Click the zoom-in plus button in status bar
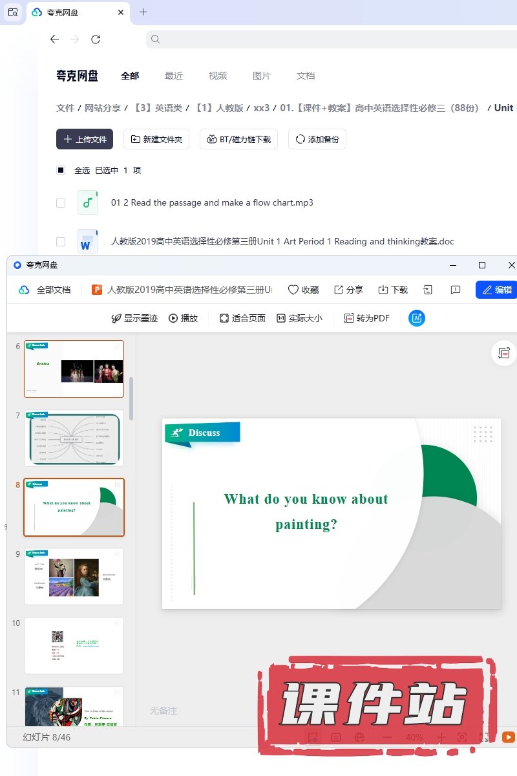Image resolution: width=517 pixels, height=776 pixels. coord(441,737)
